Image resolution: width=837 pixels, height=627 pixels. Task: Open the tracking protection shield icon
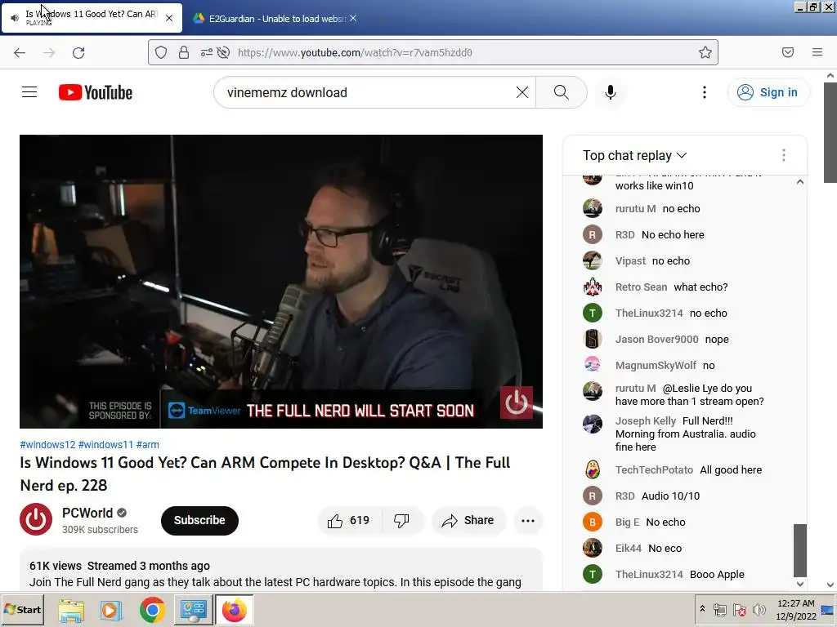pyautogui.click(x=161, y=52)
